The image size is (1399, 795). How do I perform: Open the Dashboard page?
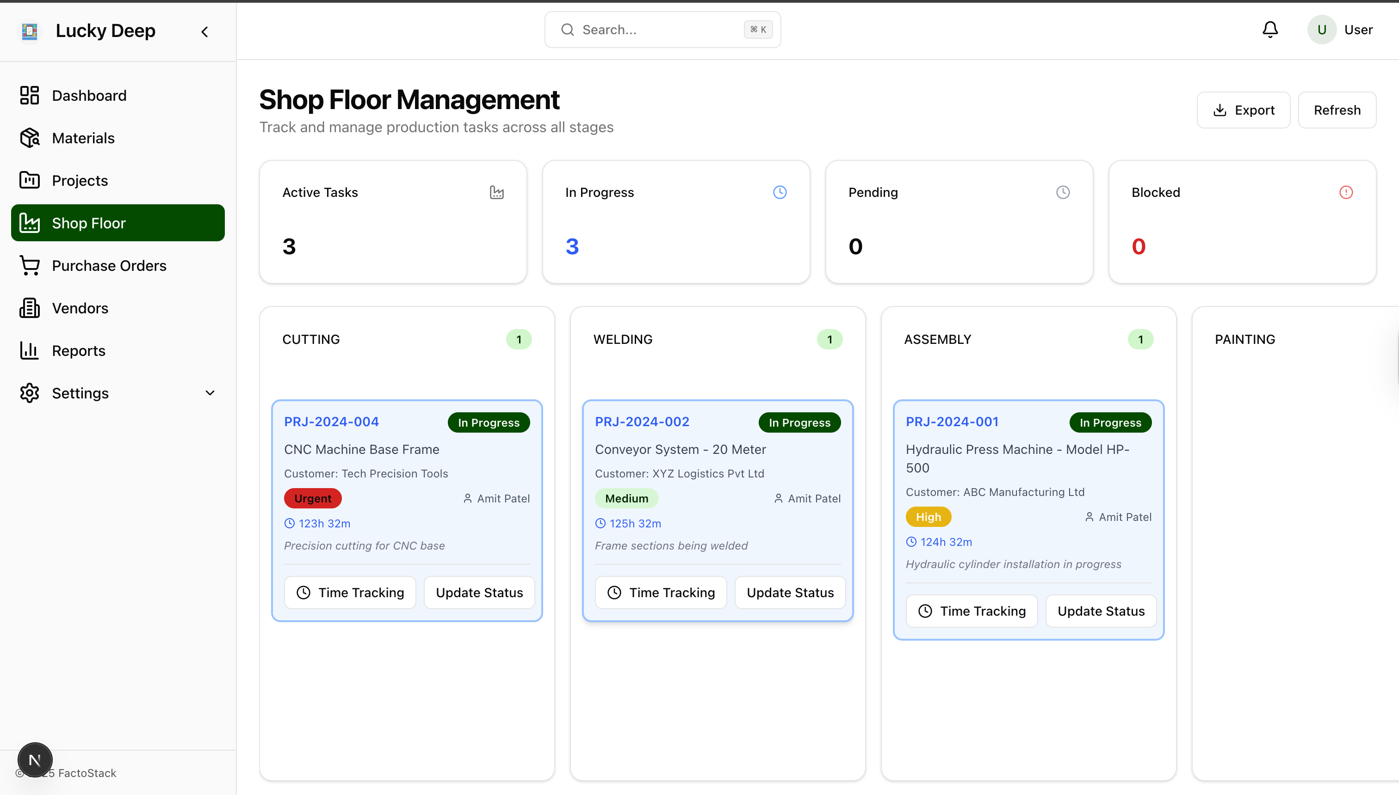tap(89, 96)
